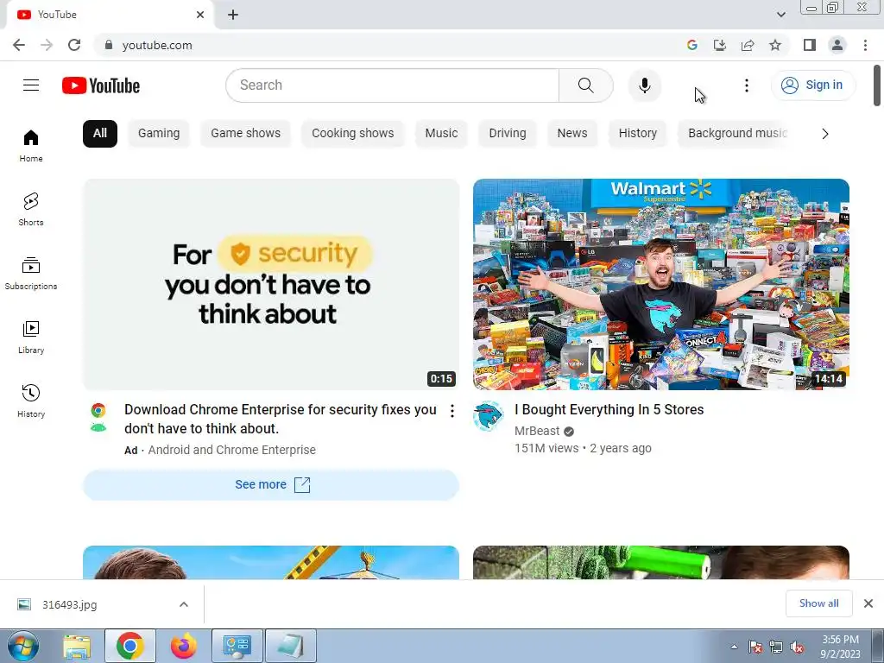
Task: Select the History filter chip
Action: coord(638,134)
